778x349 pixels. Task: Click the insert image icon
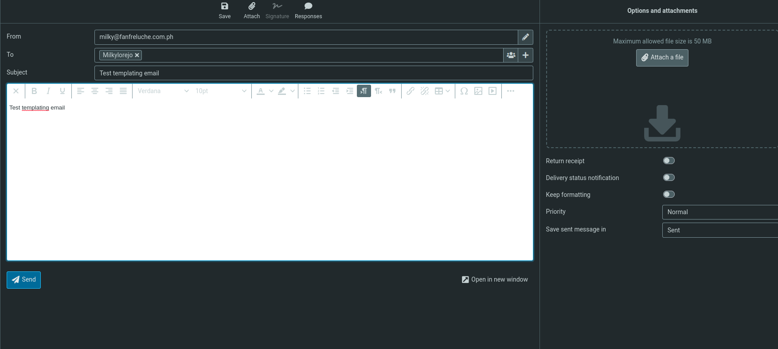tap(478, 91)
